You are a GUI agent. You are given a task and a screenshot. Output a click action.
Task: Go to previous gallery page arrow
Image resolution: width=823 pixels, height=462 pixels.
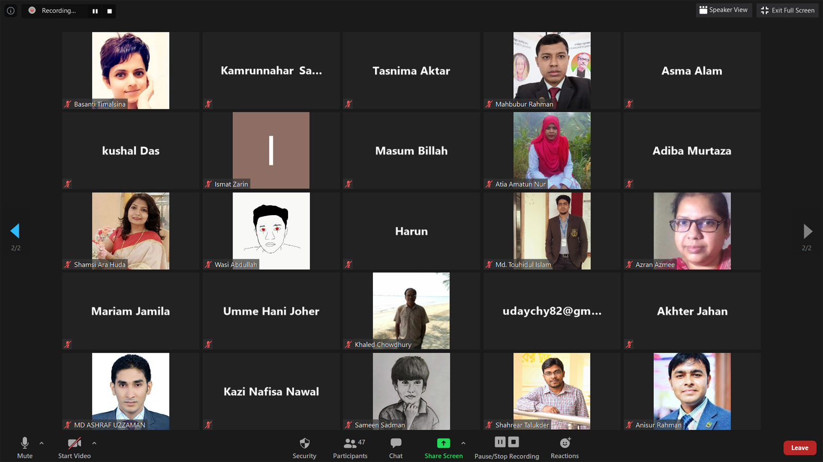point(15,231)
